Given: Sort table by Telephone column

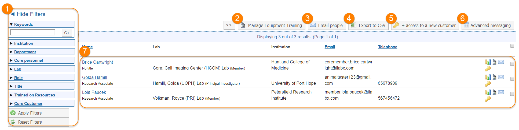Looking at the screenshot, I should tap(388, 47).
